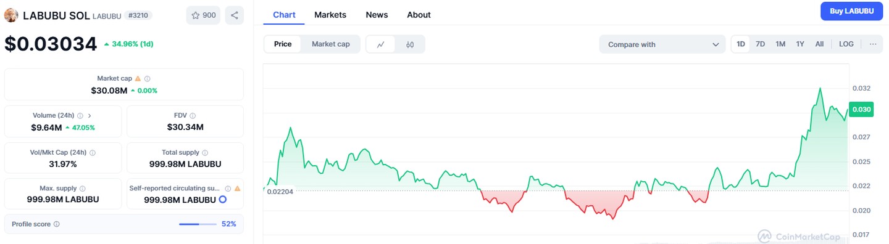Expand the Volume (24h) chevron arrow
Screen dimensions: 889x244
point(90,115)
